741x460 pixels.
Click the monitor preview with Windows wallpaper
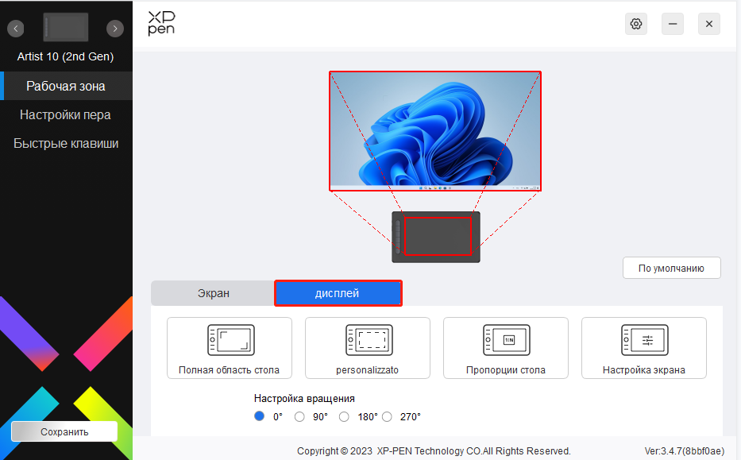[x=434, y=131]
